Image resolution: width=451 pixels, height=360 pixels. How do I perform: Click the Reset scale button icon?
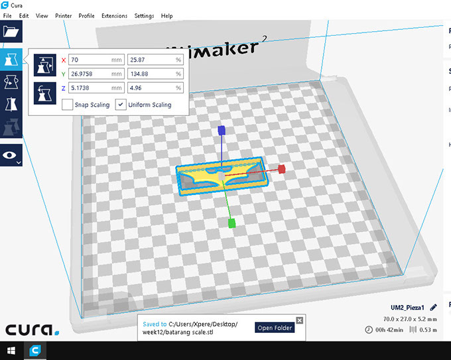click(45, 93)
